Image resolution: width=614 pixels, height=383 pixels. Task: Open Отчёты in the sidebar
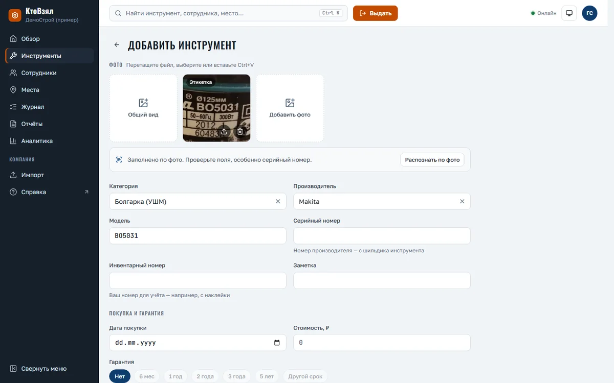tap(50, 124)
